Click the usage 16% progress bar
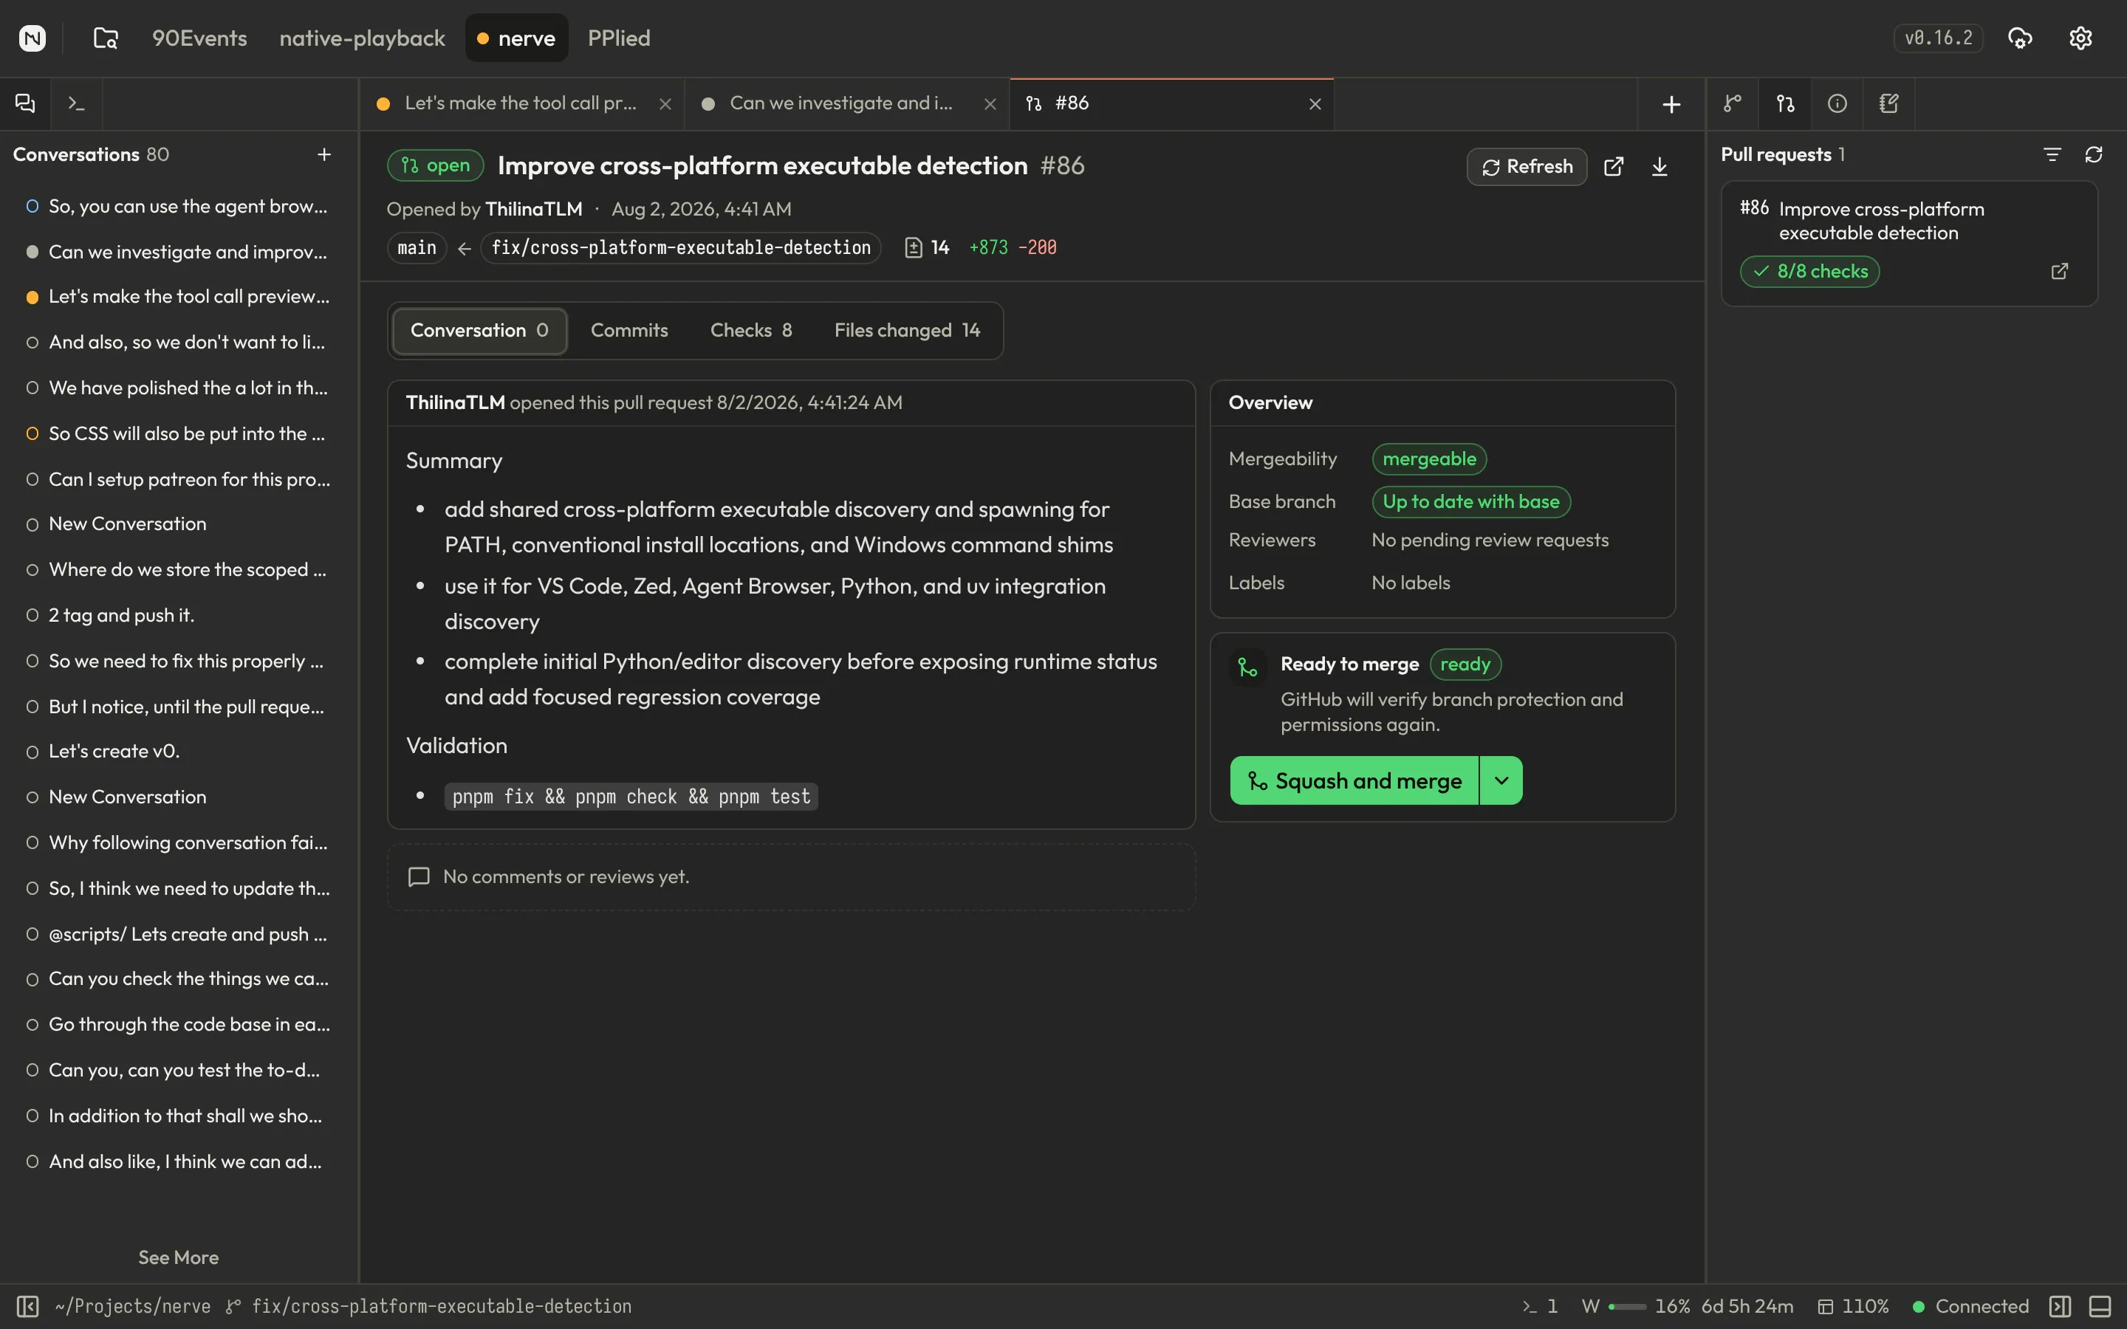The image size is (2127, 1329). pyautogui.click(x=1627, y=1307)
